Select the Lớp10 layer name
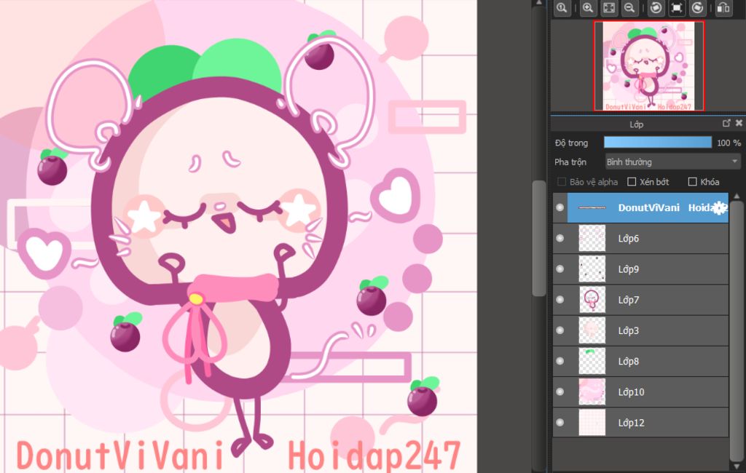This screenshot has width=746, height=473. click(631, 392)
